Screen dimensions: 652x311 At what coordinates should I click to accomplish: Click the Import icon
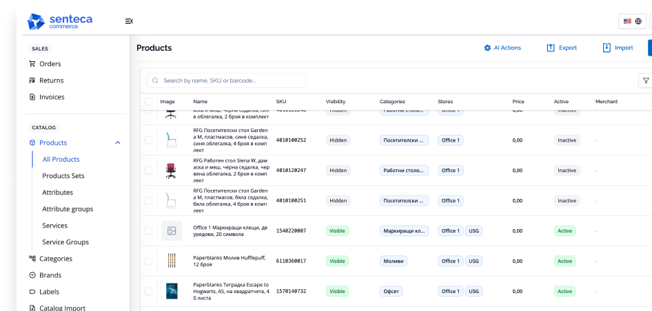tap(607, 48)
